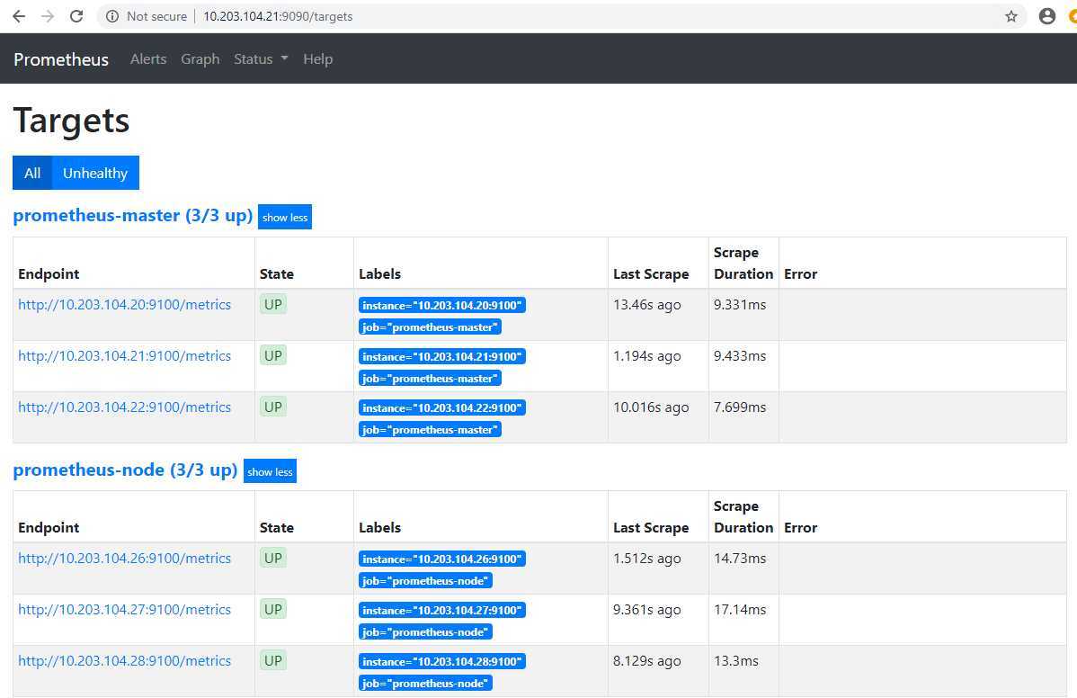Click label instance="10.203.104.22:9100"
The width and height of the screenshot is (1077, 698).
[x=442, y=407]
